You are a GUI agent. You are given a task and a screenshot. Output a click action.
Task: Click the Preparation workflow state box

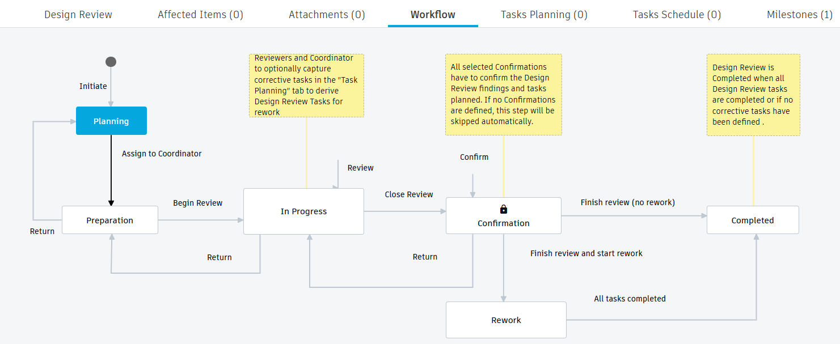click(109, 220)
